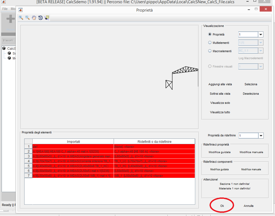Open the Macroelementi dropdown BC_1.1

pos(261,51)
